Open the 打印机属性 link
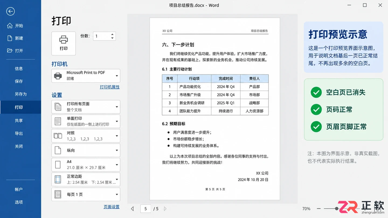Viewport: 388px width, 218px height. [x=110, y=87]
